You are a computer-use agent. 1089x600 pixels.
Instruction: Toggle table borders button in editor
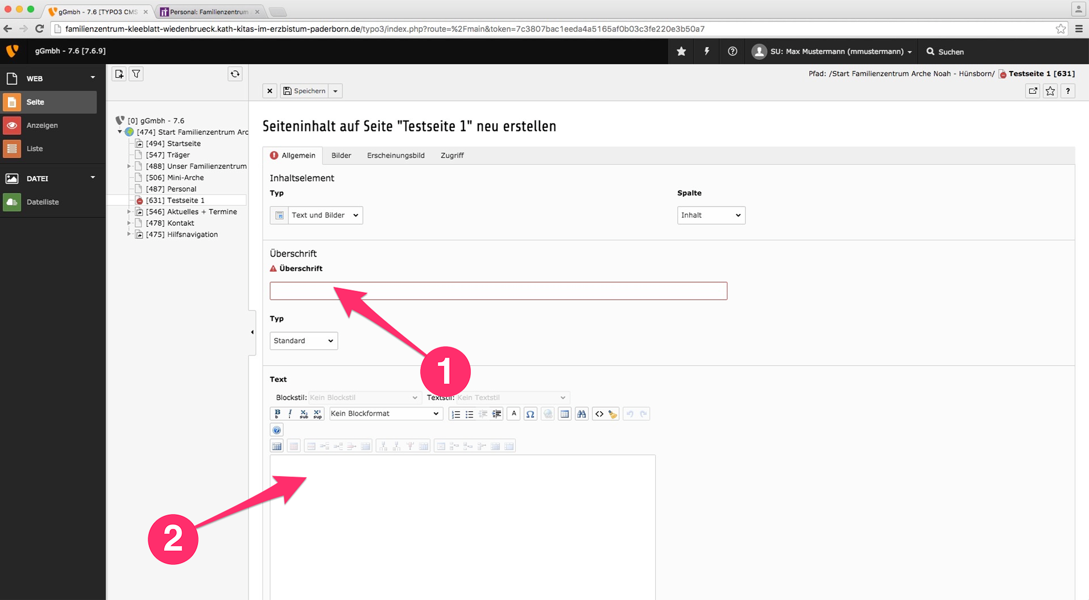[x=276, y=446]
